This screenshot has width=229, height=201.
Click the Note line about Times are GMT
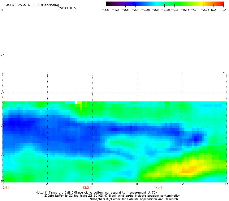click(97, 193)
